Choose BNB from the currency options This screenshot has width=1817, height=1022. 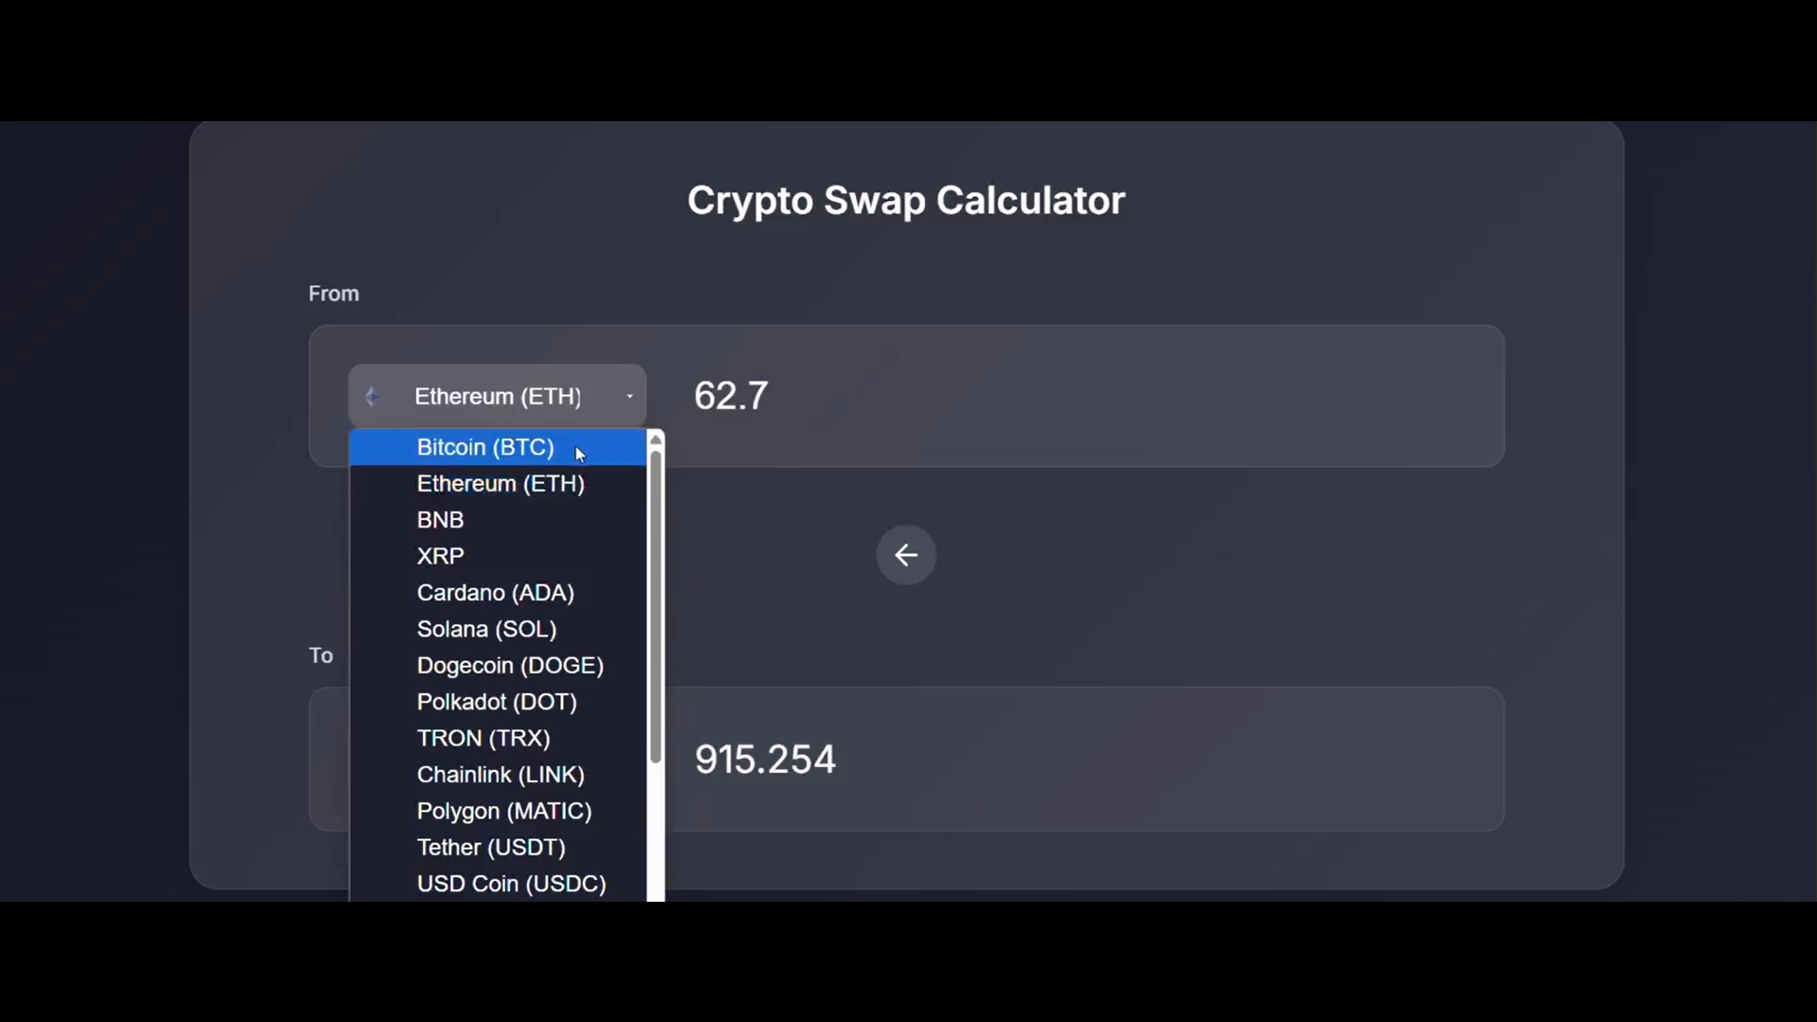440,519
